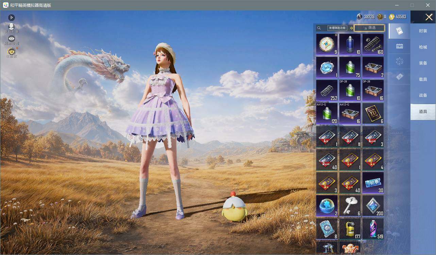Minimize the 和平精英模拟器 window
436x255 pixels.
tap(397, 5)
